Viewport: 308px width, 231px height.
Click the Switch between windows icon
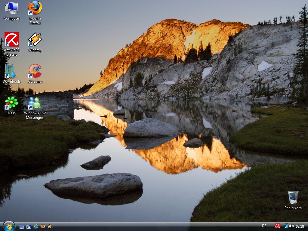[29, 226]
